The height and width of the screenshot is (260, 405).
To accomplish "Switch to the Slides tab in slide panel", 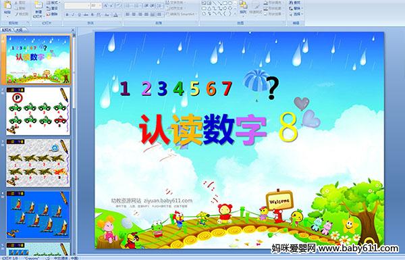I will pyautogui.click(x=7, y=30).
